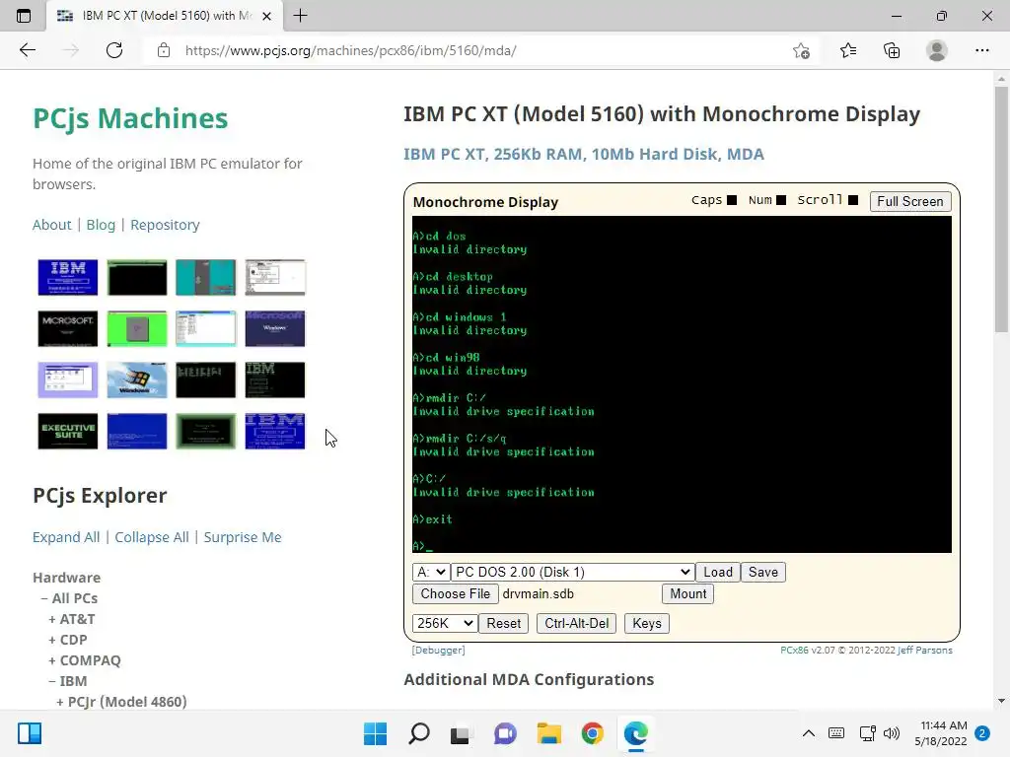Open the Blog link

pos(101,225)
